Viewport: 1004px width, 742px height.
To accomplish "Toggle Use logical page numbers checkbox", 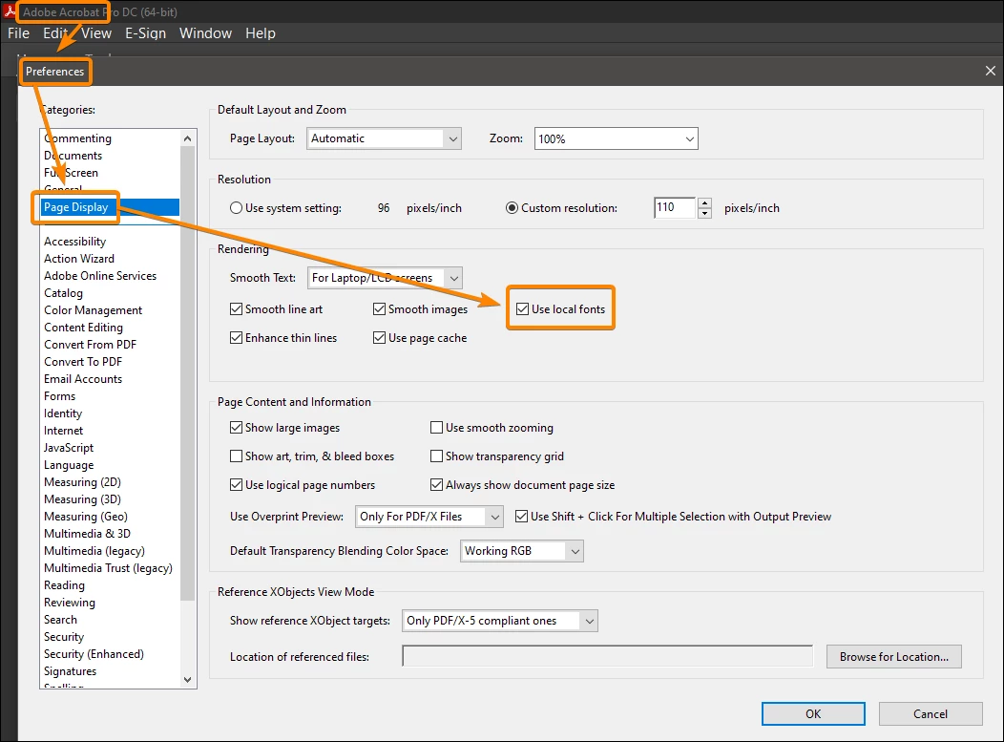I will point(237,485).
